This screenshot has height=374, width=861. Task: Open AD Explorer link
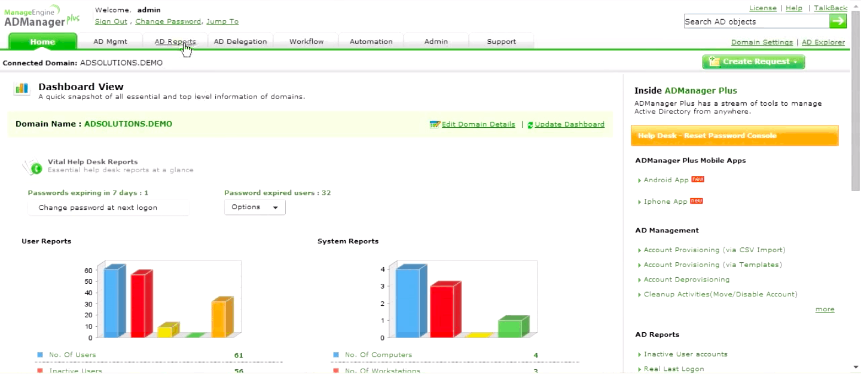pos(823,42)
